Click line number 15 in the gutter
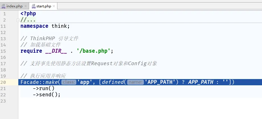262x119 pixels. coord(3,51)
